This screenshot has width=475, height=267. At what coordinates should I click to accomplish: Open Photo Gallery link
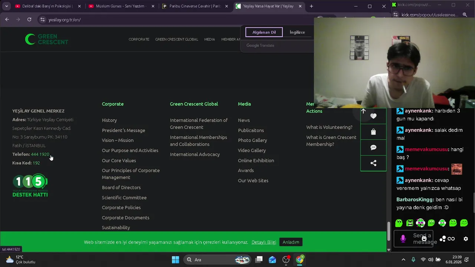[252, 140]
